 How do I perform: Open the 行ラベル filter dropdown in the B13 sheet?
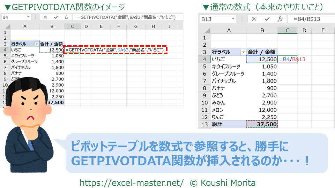[243, 52]
